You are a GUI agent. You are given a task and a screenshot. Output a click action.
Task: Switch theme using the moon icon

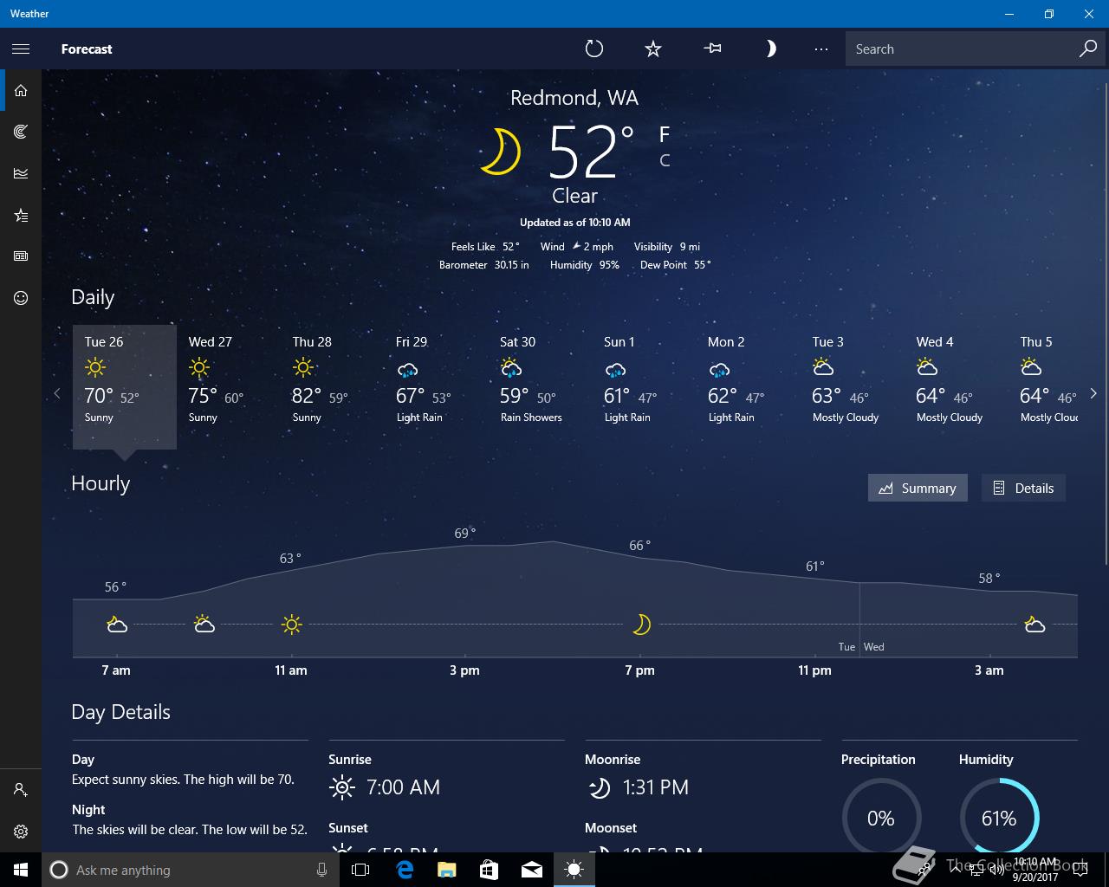tap(770, 49)
